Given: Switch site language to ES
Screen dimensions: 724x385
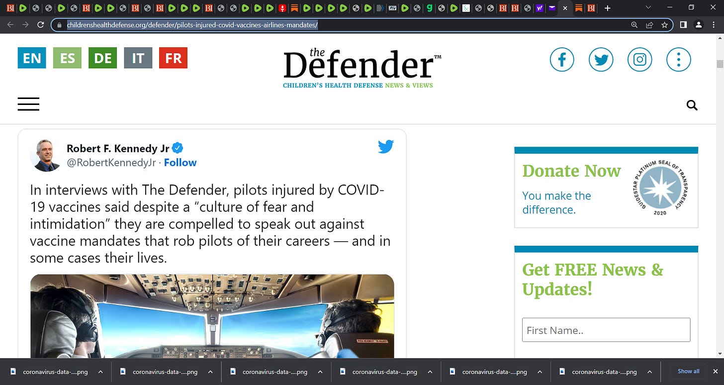Looking at the screenshot, I should [x=67, y=58].
